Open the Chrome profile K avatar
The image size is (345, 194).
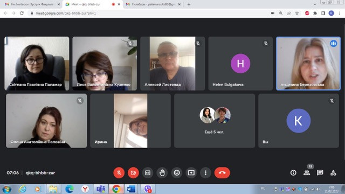(331, 13)
